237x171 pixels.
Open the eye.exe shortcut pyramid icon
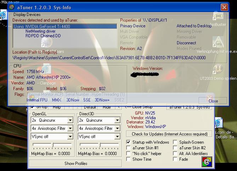218,42
